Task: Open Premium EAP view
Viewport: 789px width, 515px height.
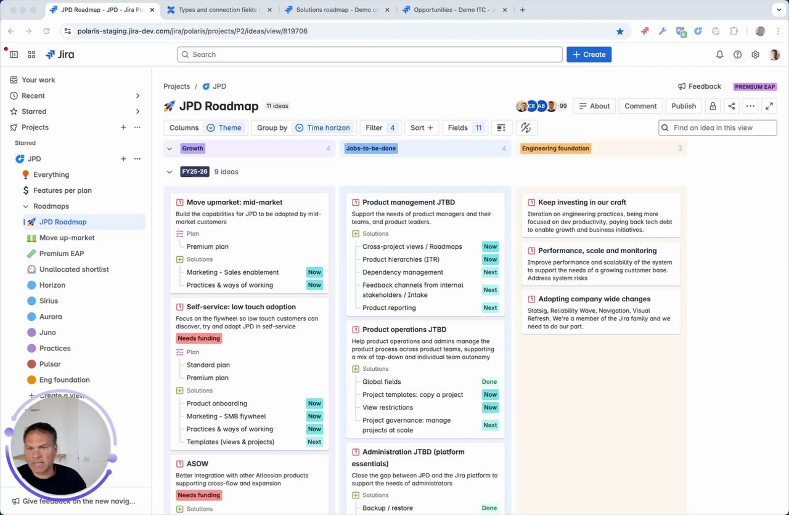Action: click(62, 253)
